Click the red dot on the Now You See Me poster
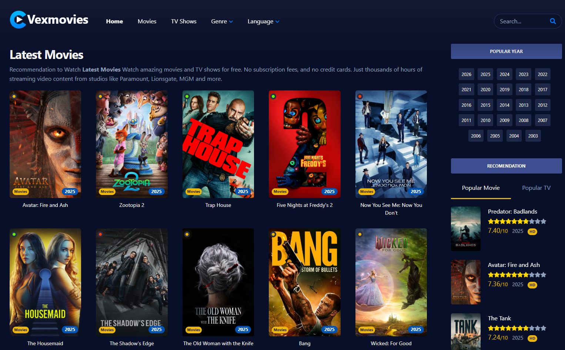This screenshot has width=565, height=350. 360,96
